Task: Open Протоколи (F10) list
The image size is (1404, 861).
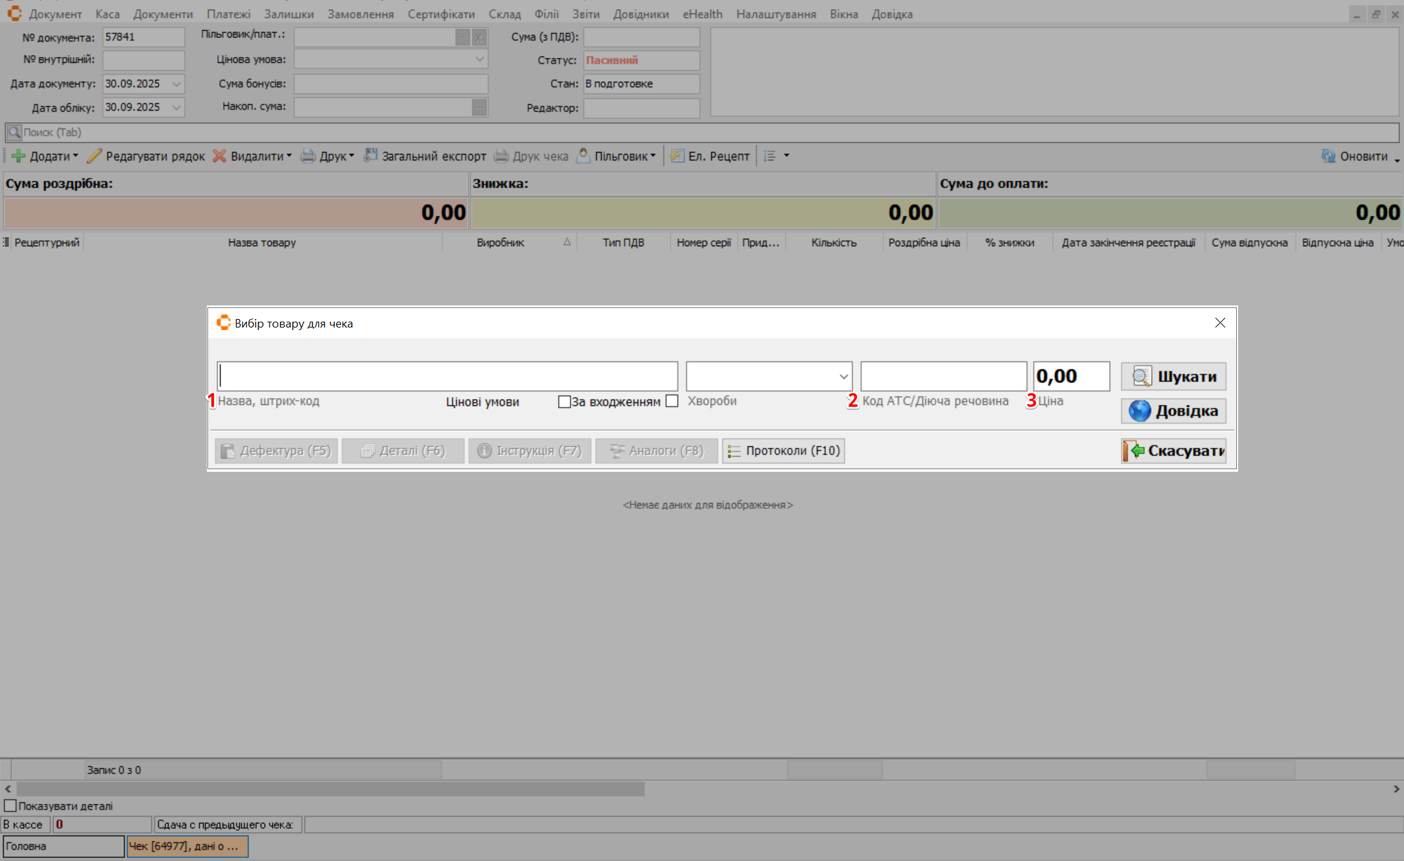Action: (783, 450)
